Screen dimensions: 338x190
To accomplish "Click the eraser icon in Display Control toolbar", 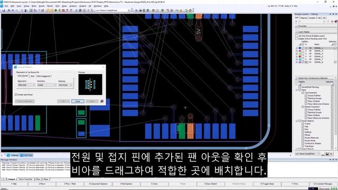I will coord(336,21).
